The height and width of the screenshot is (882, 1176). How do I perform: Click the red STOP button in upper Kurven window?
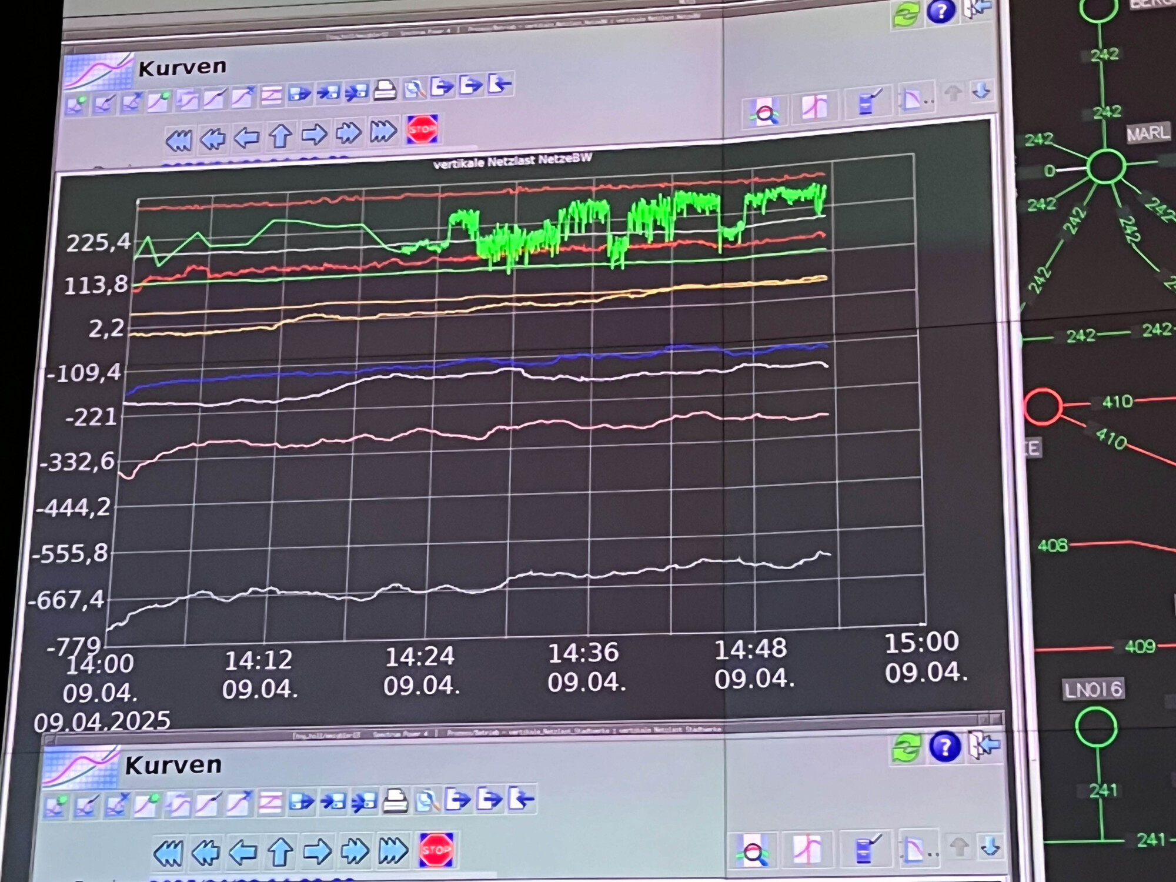(422, 129)
